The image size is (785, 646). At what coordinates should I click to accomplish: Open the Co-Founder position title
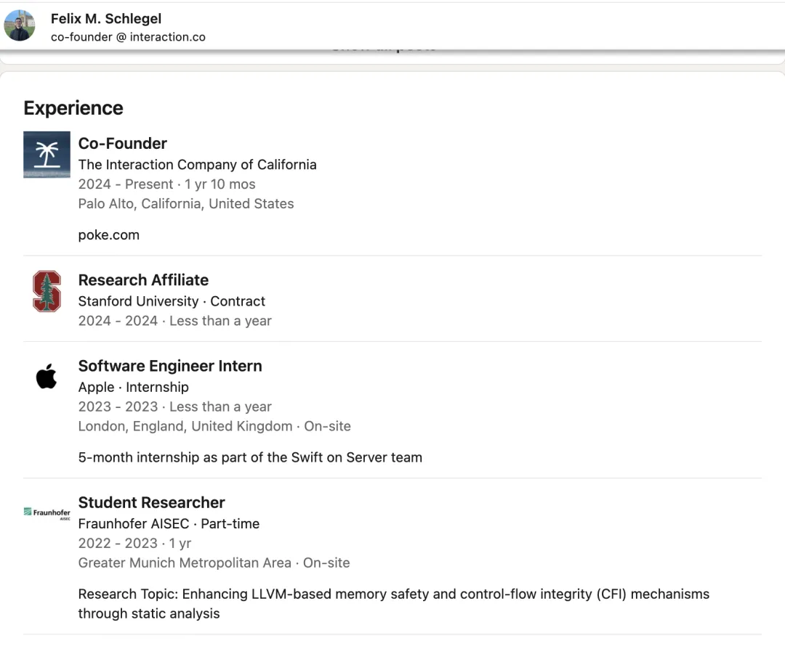pyautogui.click(x=123, y=144)
